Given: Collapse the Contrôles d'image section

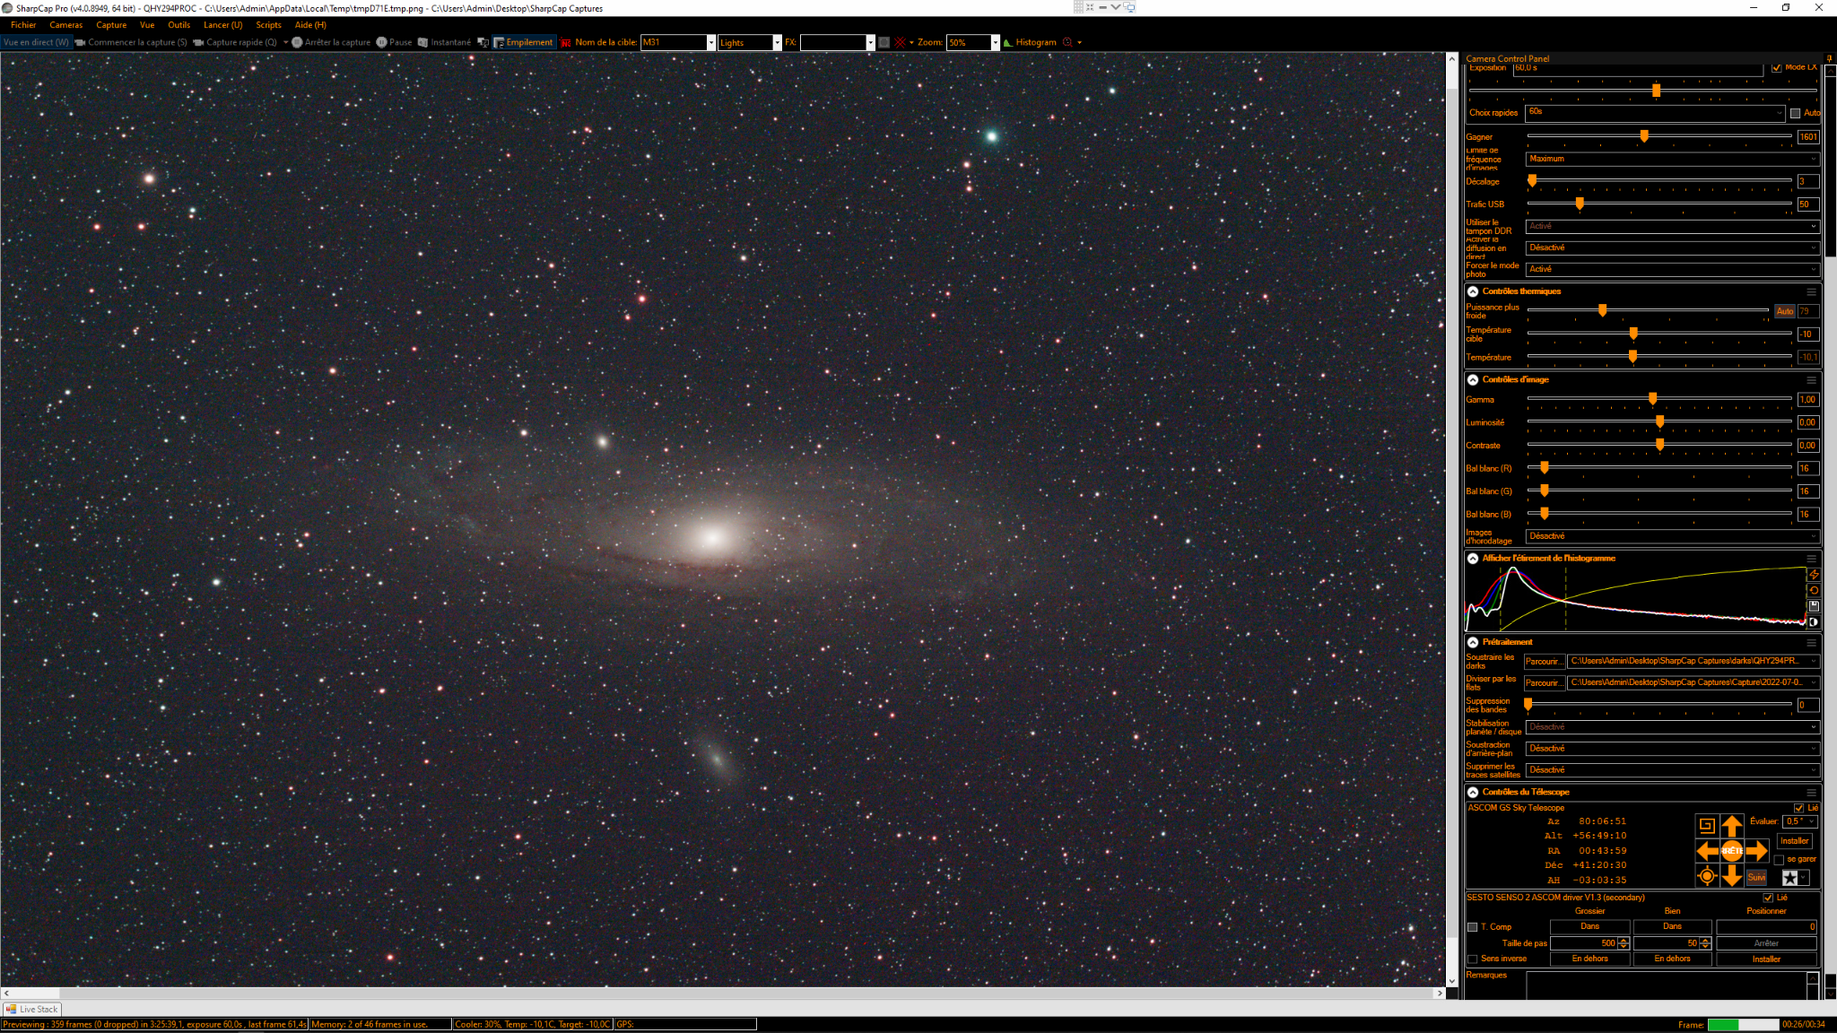Looking at the screenshot, I should (x=1473, y=380).
